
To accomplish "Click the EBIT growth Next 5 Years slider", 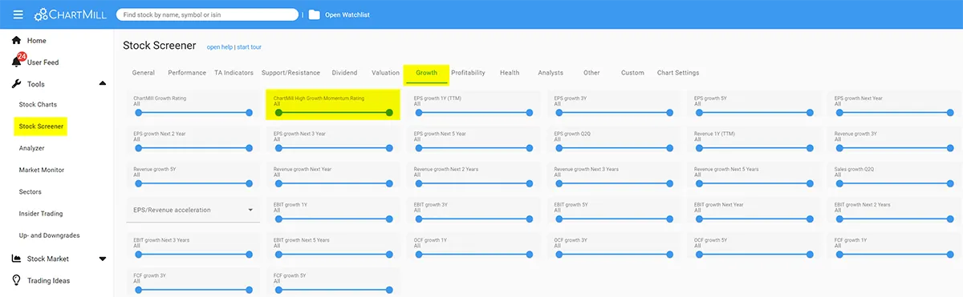I will [x=334, y=254].
